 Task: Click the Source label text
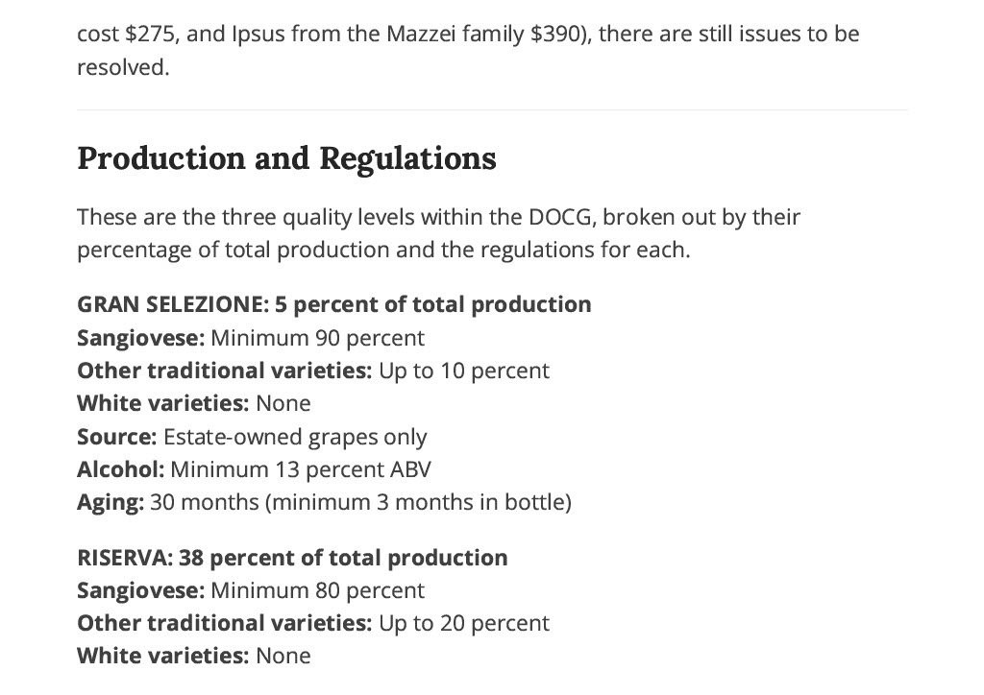tap(116, 437)
